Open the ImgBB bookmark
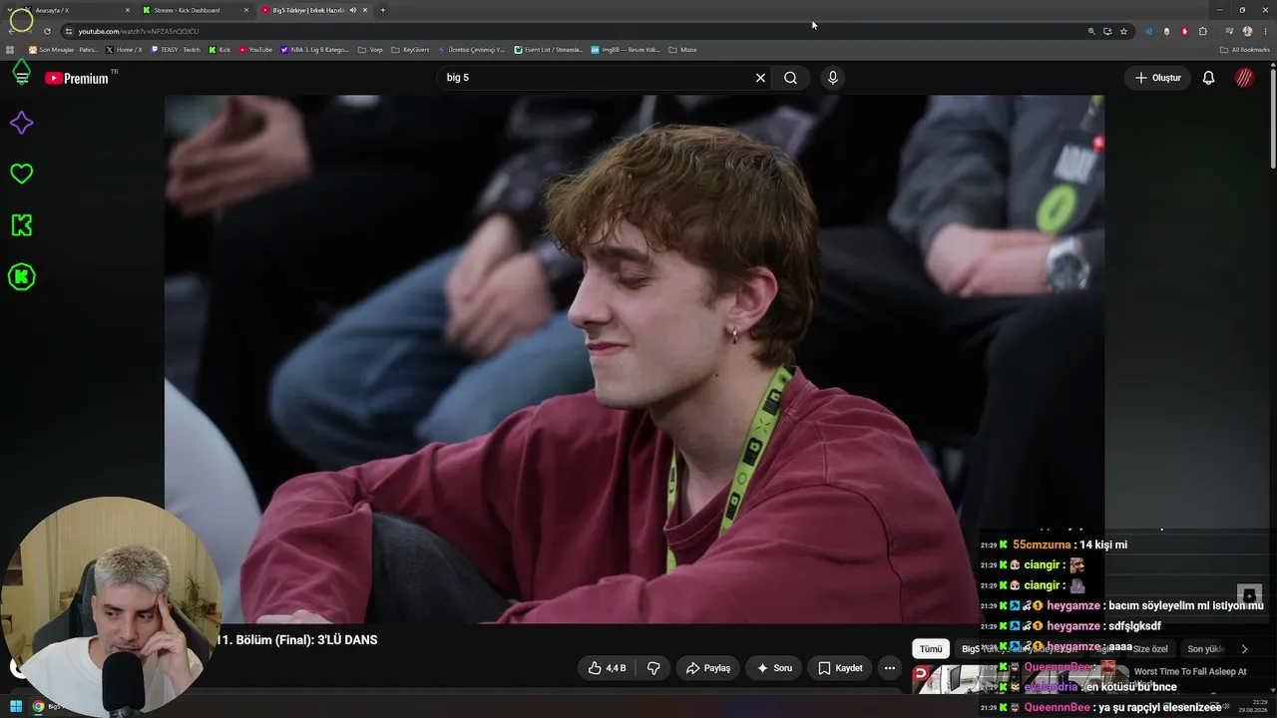The height and width of the screenshot is (718, 1277). coord(626,50)
